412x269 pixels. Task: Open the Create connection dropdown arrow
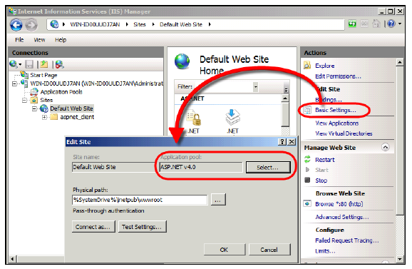(x=20, y=64)
